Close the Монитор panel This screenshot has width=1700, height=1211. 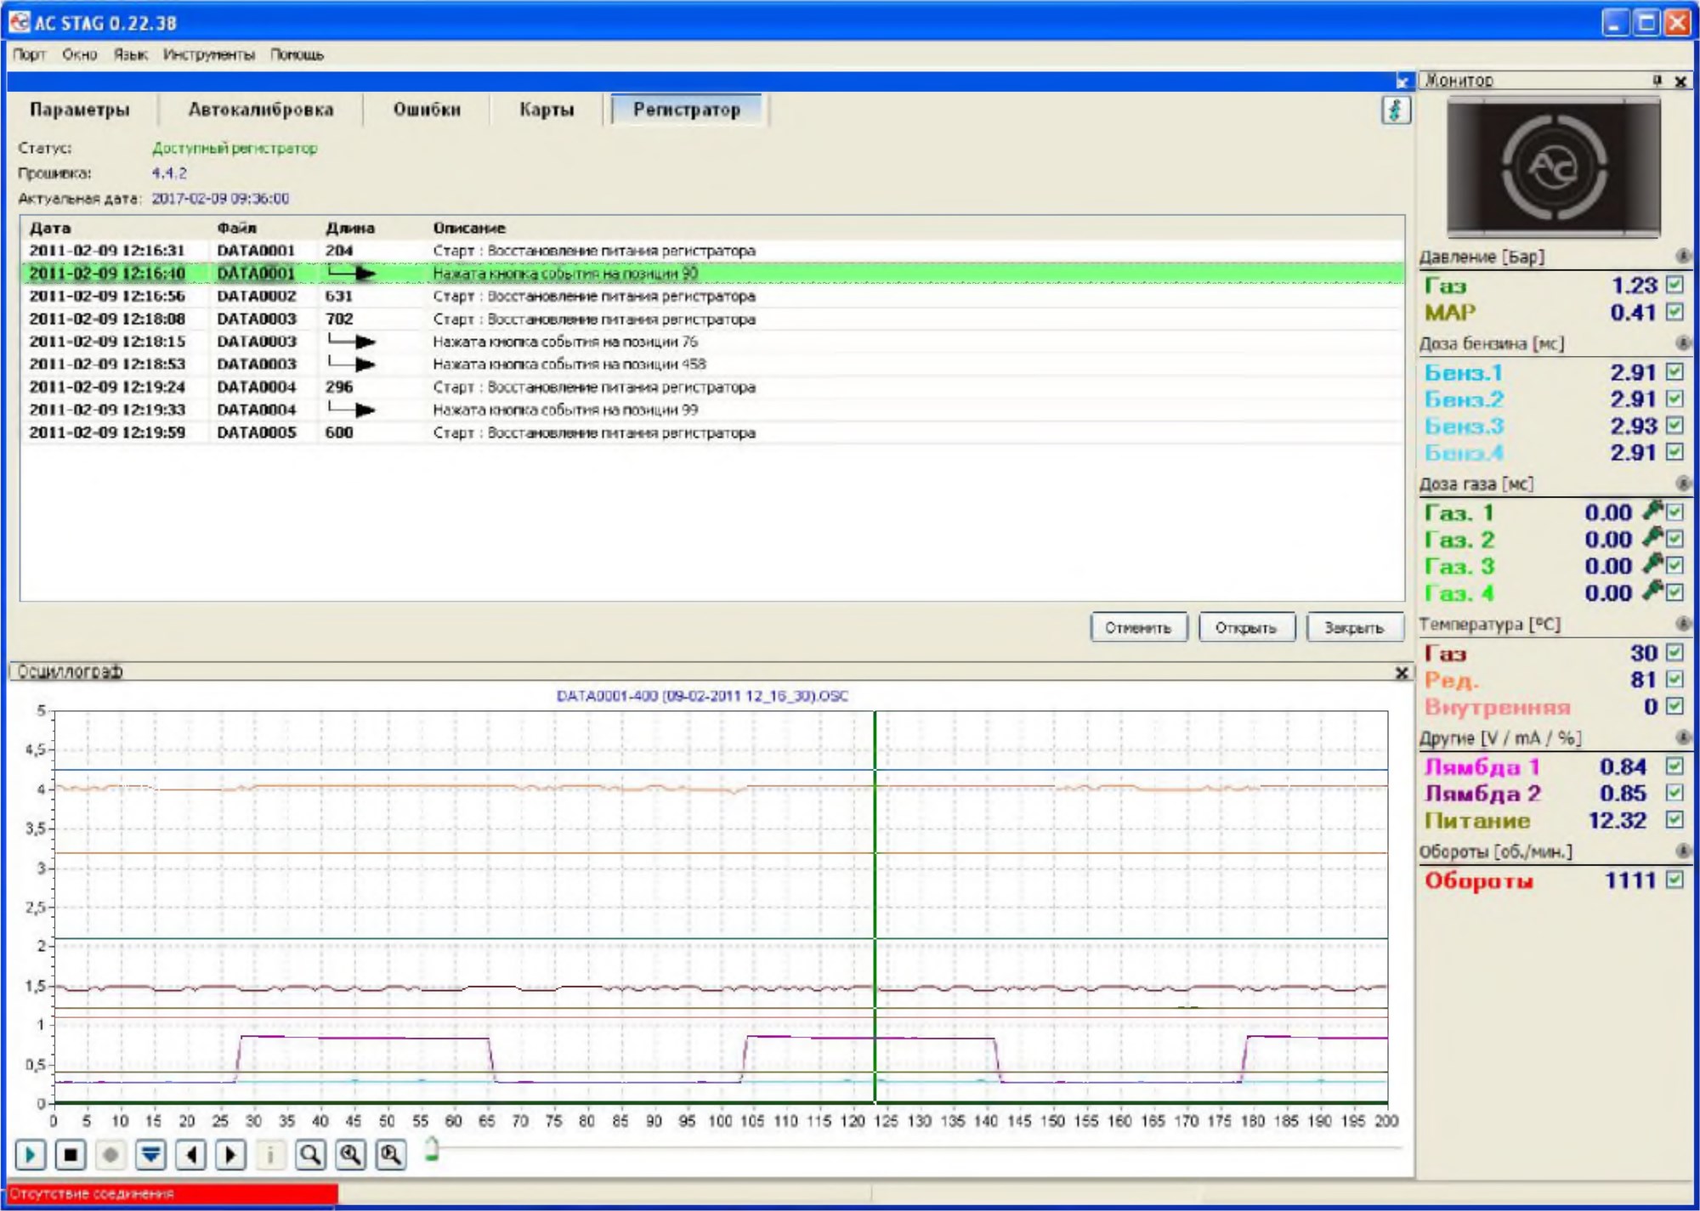coord(1680,81)
